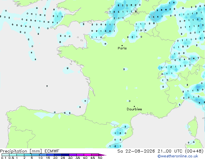Screen dimensions: 205x159
Task: Pick the legend swatch between 0.1 and 0.5
Action: click(x=5, y=155)
